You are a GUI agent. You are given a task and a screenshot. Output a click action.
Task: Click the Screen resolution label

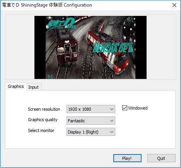pos(44,109)
